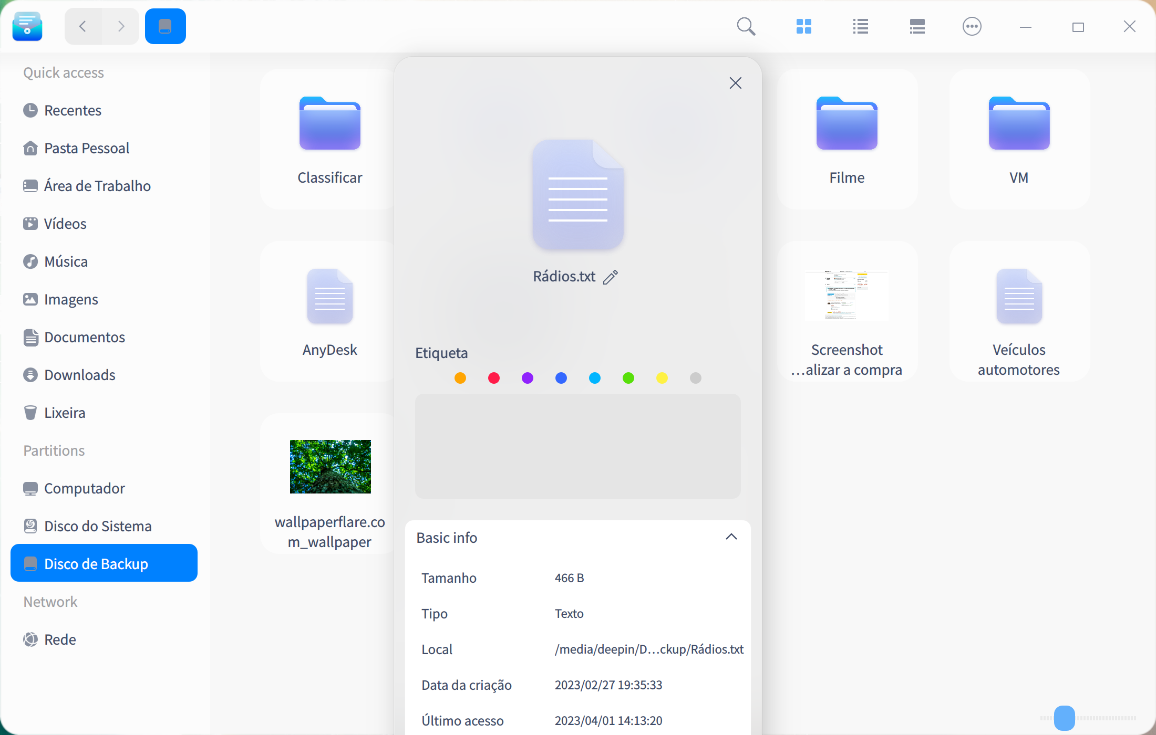The height and width of the screenshot is (735, 1156).
Task: Expand the disk selector in the toolbar
Action: tap(165, 26)
